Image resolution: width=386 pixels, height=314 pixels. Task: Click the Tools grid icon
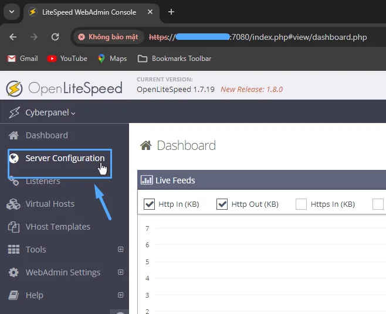(13, 250)
